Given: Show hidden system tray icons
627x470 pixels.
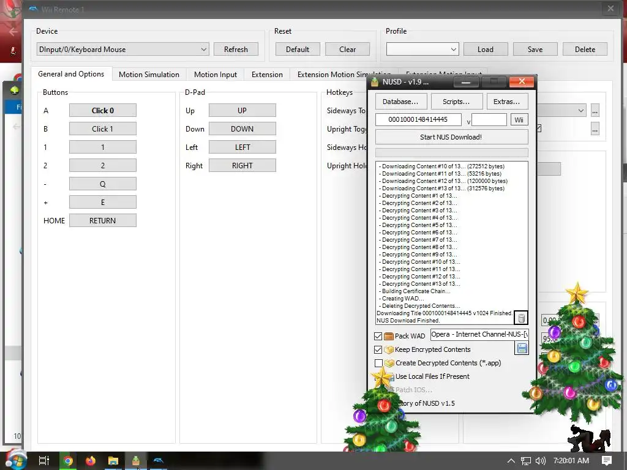Looking at the screenshot, I should click(x=511, y=461).
